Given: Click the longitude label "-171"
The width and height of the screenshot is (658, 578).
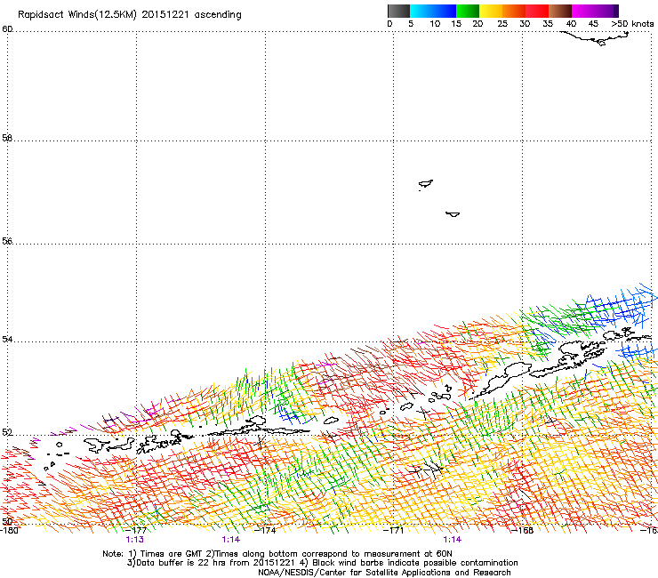Looking at the screenshot, I should [x=394, y=530].
